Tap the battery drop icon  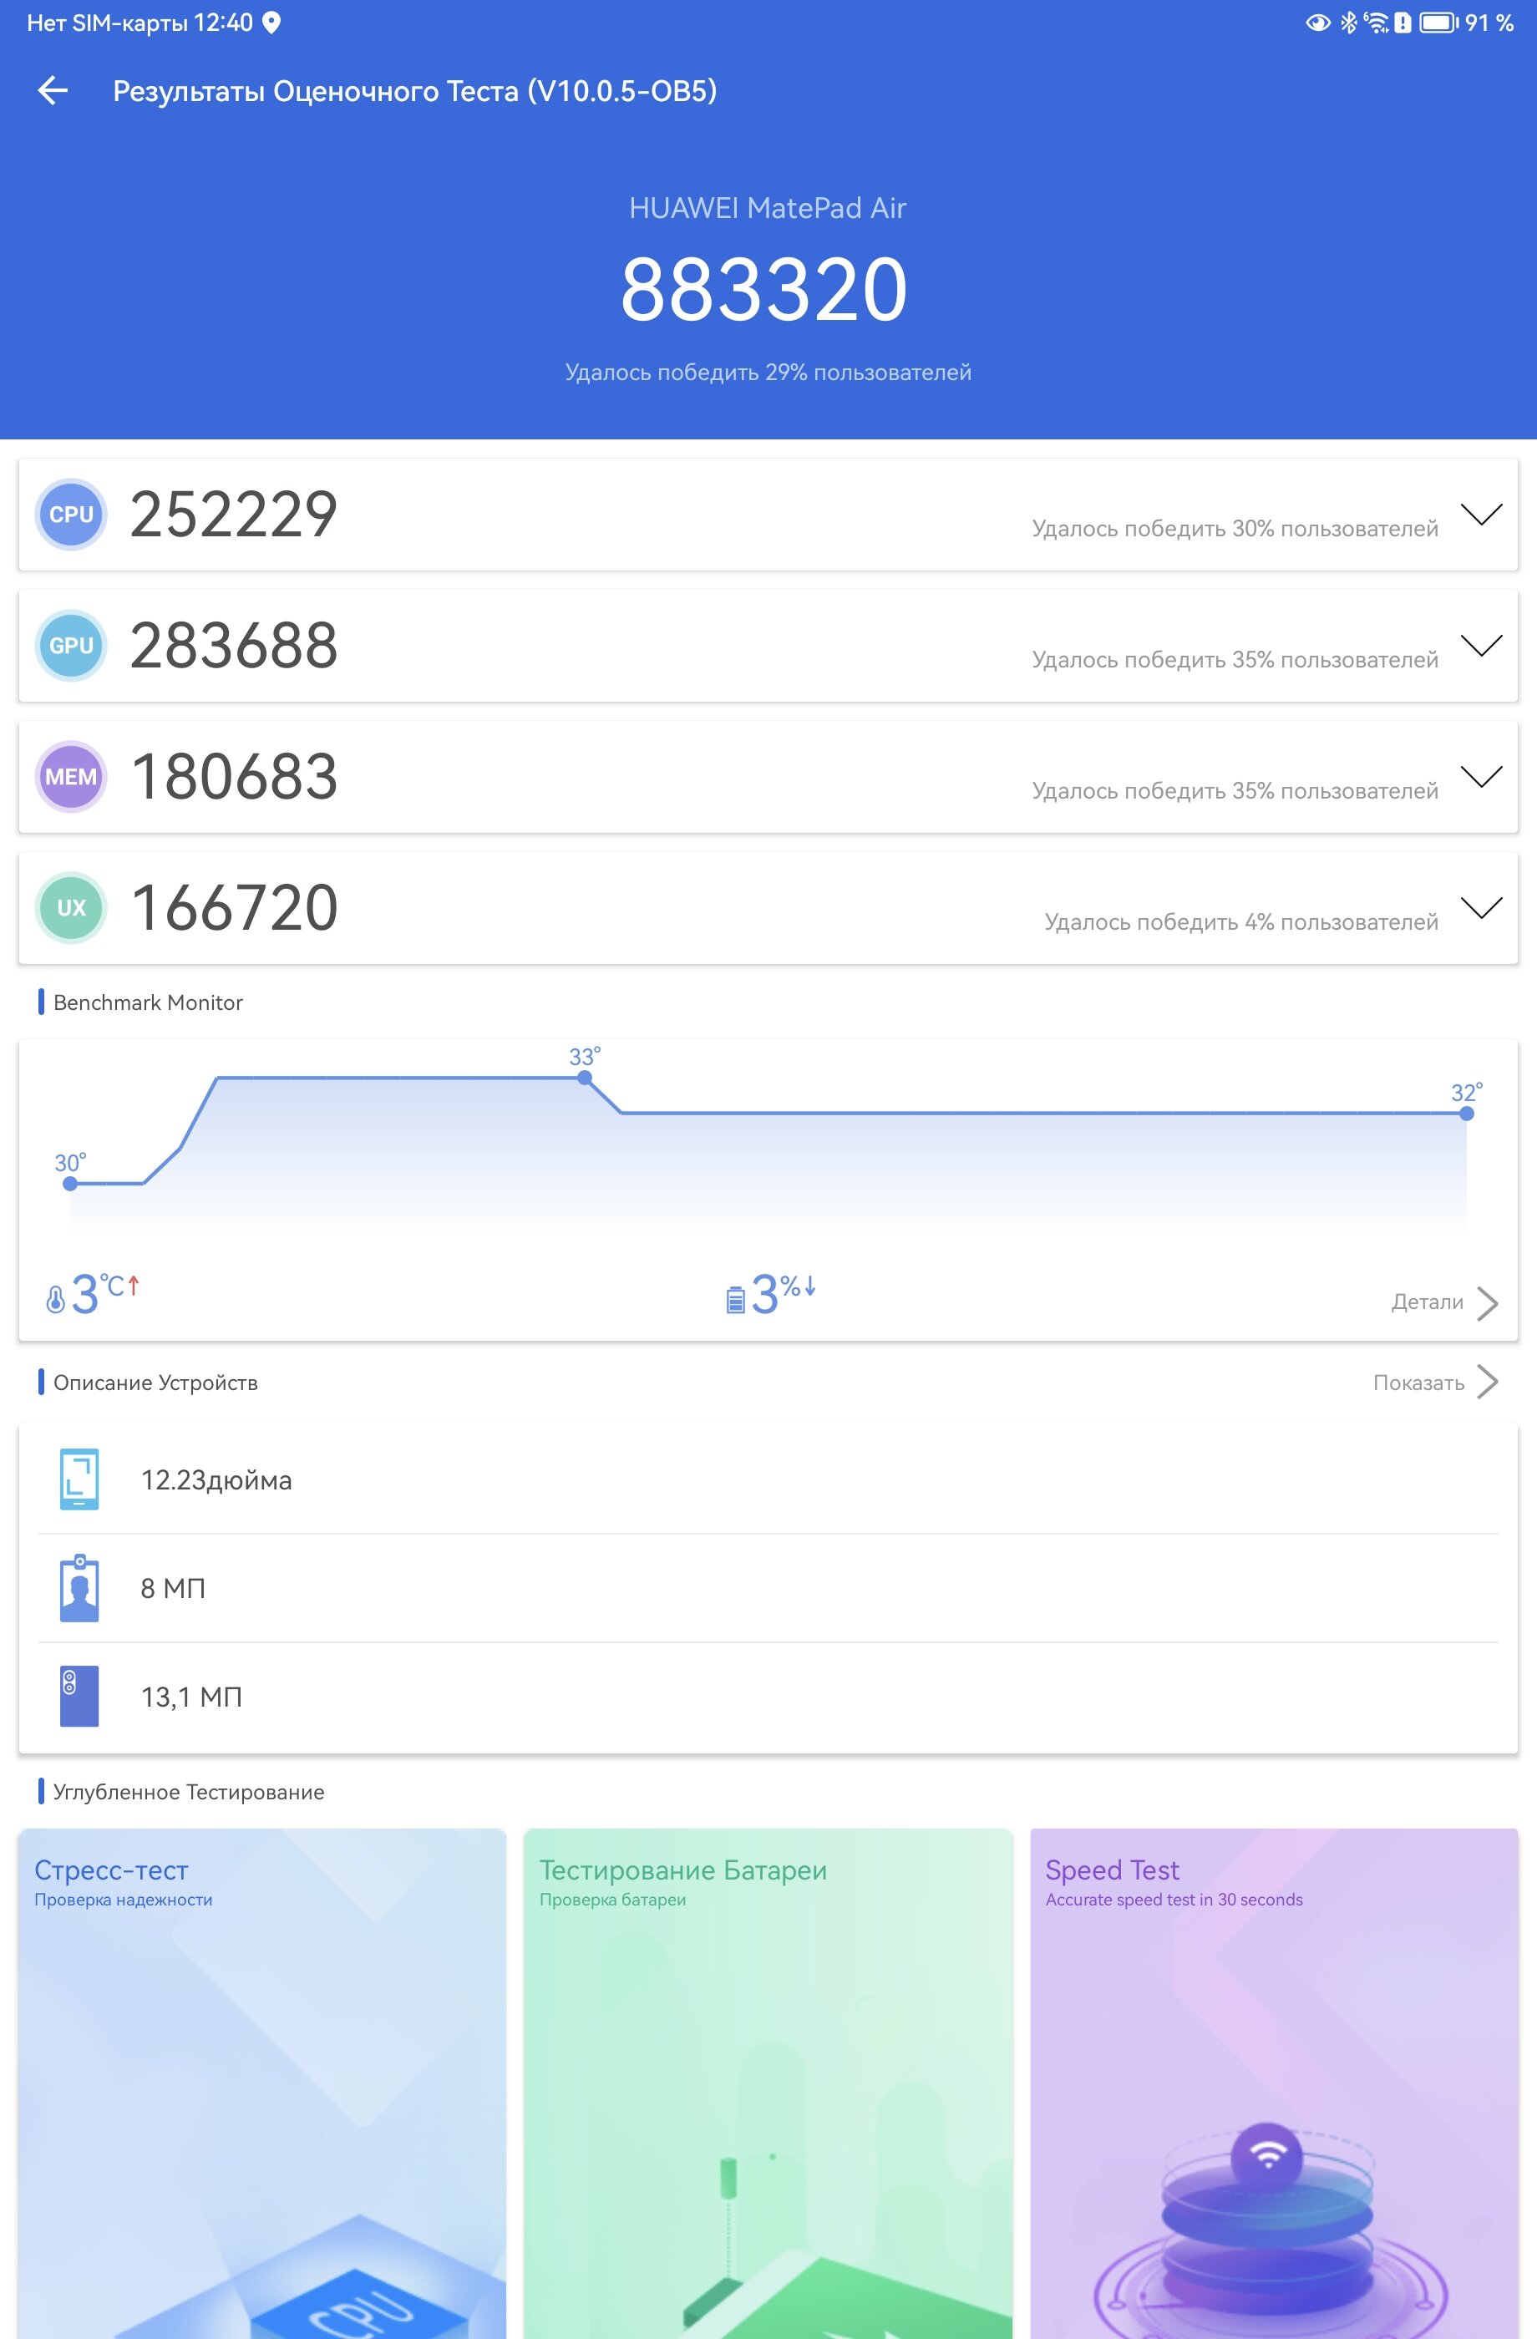tap(735, 1299)
